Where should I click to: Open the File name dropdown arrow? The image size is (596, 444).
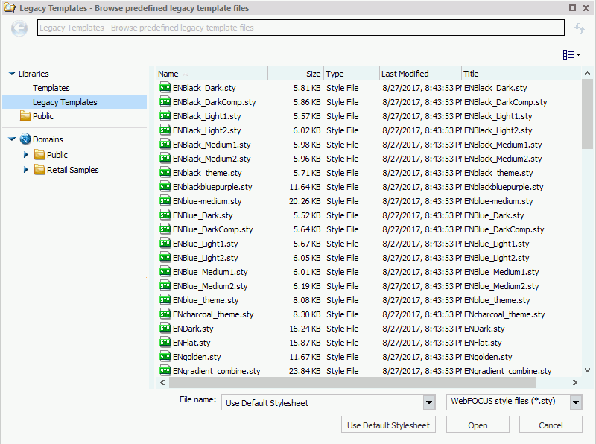[x=429, y=402]
